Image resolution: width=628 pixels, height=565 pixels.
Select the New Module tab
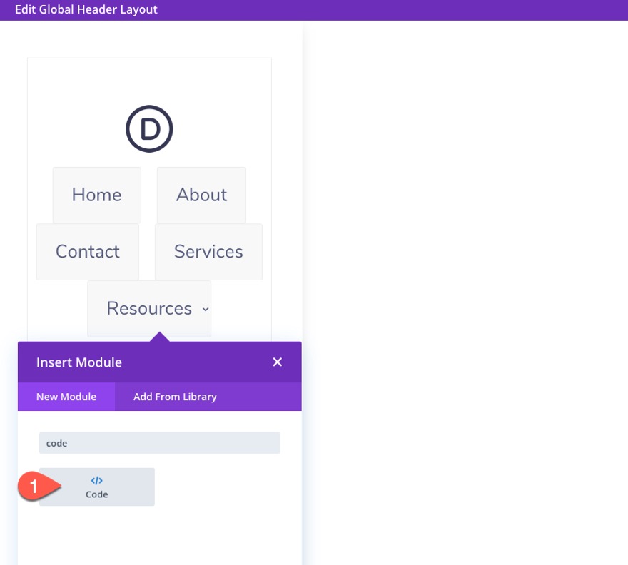click(66, 397)
